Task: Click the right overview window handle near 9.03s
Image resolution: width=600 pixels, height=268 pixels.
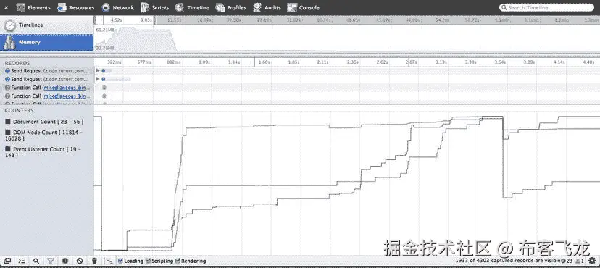Action: point(154,20)
